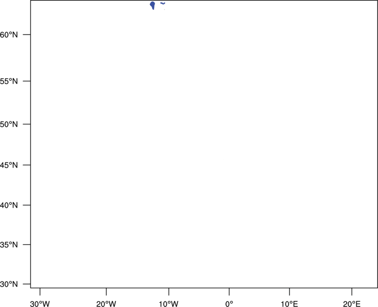Click the 30°W longitude label
This screenshot has height=307, width=378.
coord(40,304)
